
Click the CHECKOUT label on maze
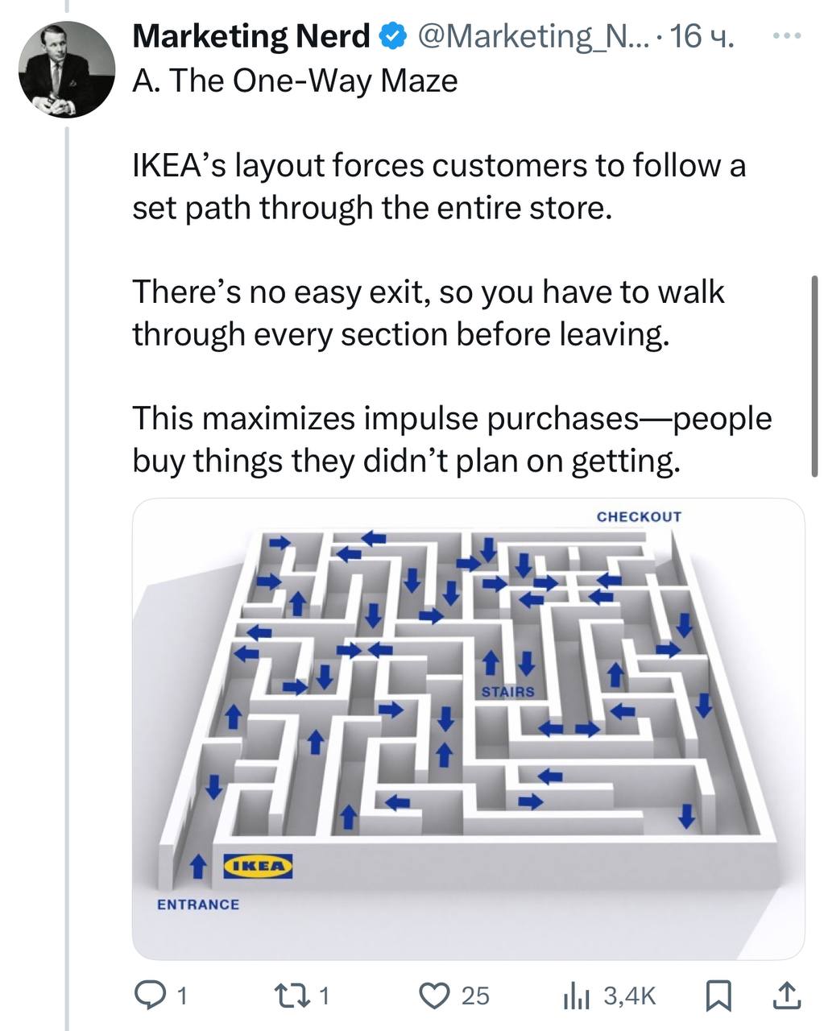coord(639,516)
